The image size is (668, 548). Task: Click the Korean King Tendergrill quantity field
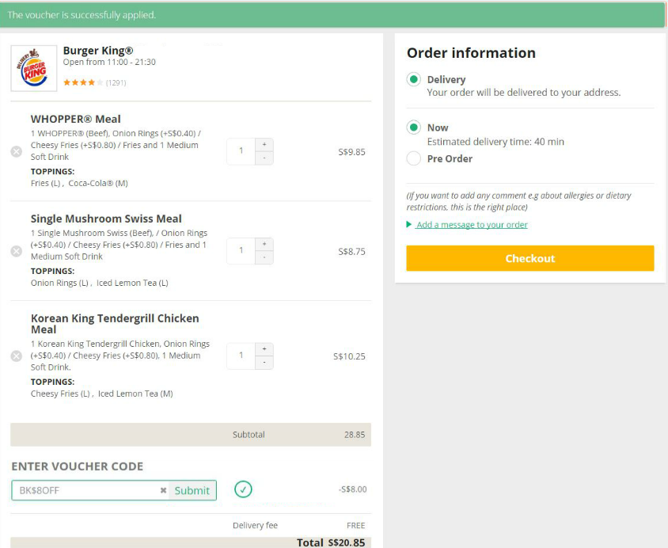click(x=241, y=356)
